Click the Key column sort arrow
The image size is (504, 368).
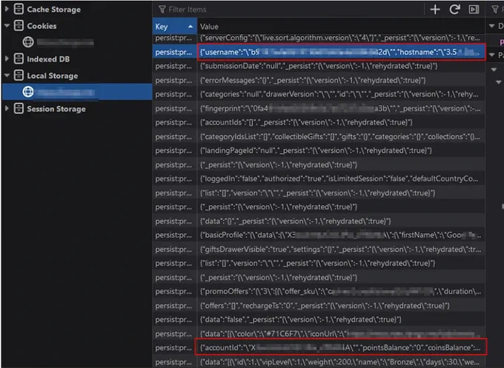pyautogui.click(x=190, y=27)
